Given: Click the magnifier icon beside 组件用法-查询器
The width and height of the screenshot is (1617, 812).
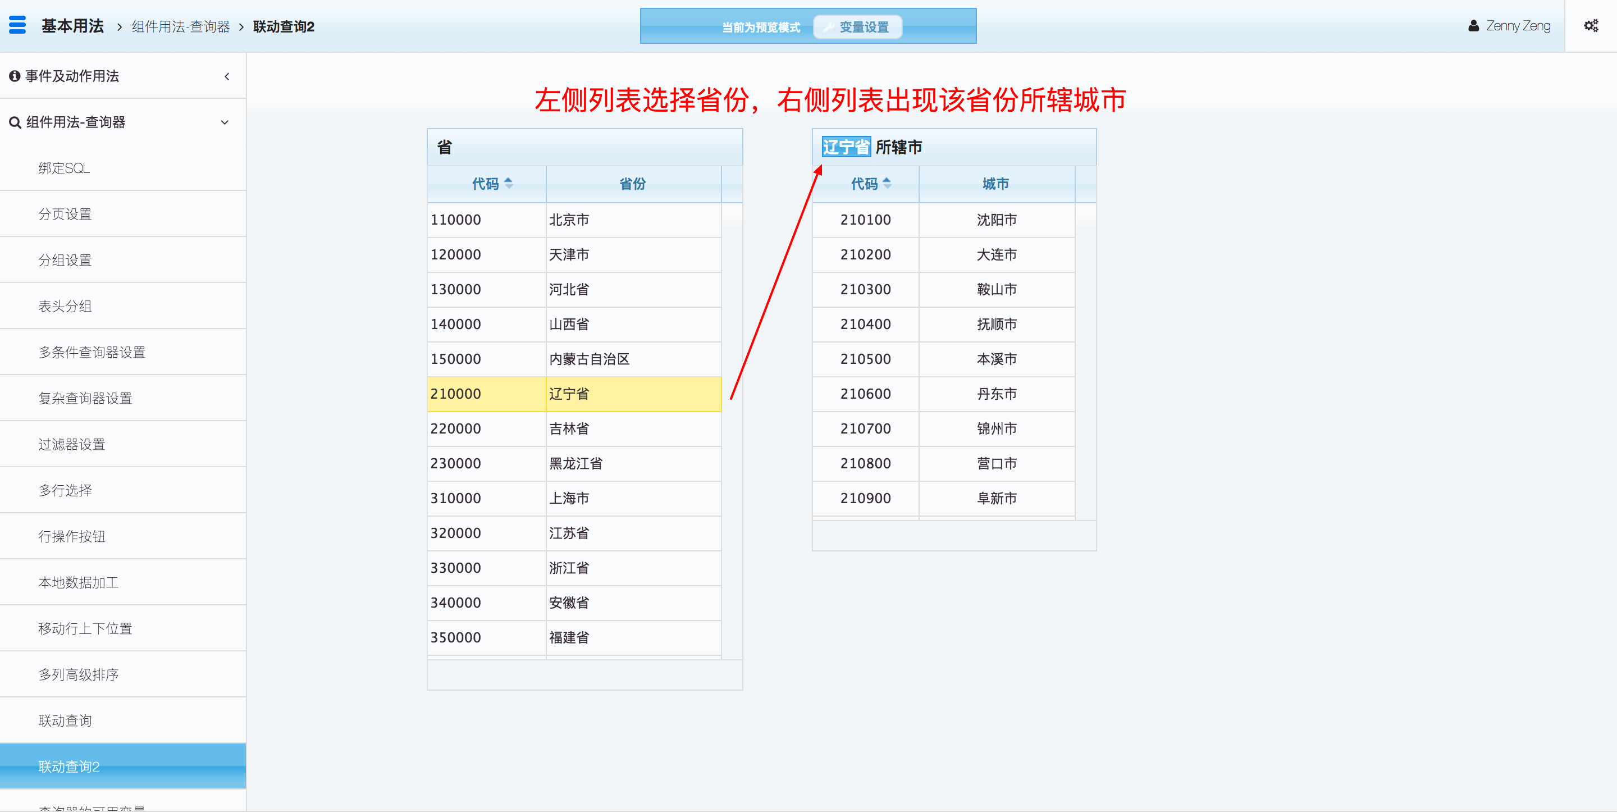Looking at the screenshot, I should click(x=15, y=122).
